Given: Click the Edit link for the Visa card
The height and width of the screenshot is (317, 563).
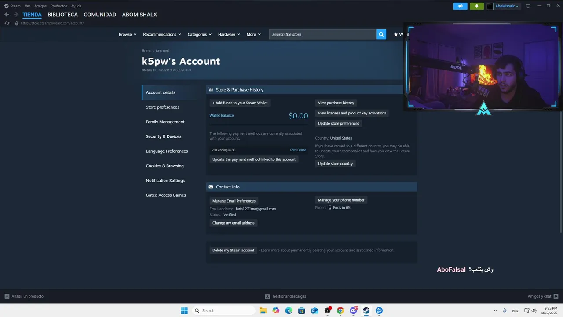Looking at the screenshot, I should (293, 150).
